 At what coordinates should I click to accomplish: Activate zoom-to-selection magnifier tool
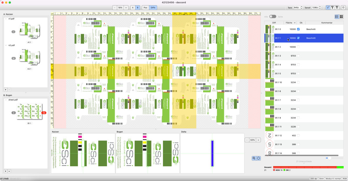pyautogui.click(x=254, y=158)
